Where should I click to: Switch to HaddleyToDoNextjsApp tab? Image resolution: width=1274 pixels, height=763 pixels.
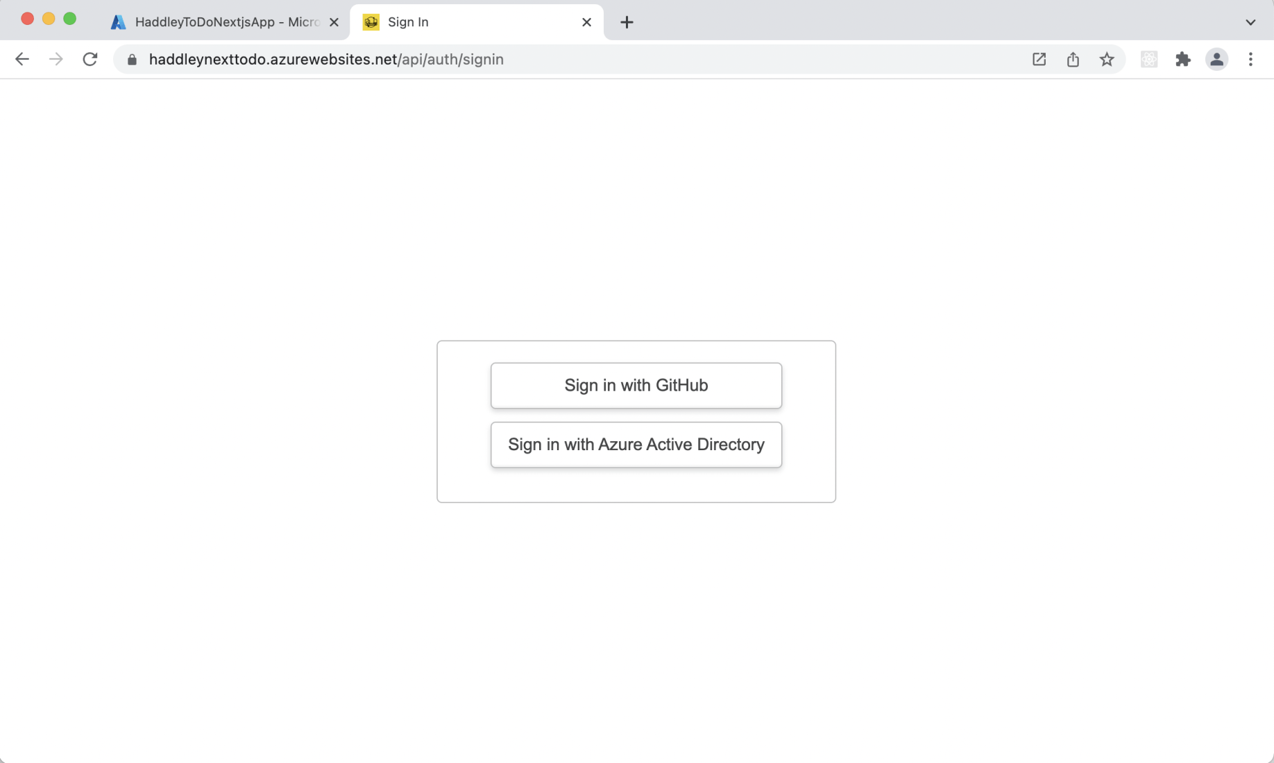[x=226, y=22]
